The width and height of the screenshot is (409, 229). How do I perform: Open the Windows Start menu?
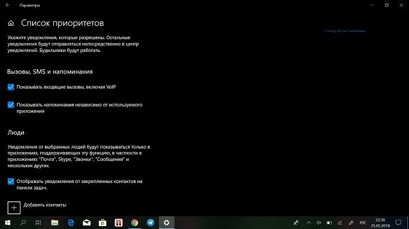8,223
